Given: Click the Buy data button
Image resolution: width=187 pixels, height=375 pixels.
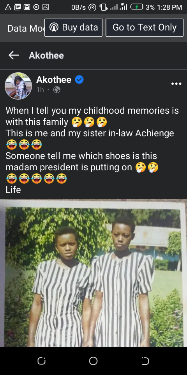Looking at the screenshot, I should coord(74,28).
